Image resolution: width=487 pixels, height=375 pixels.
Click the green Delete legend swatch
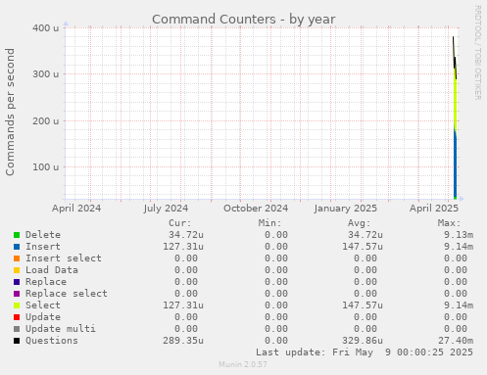pyautogui.click(x=17, y=235)
